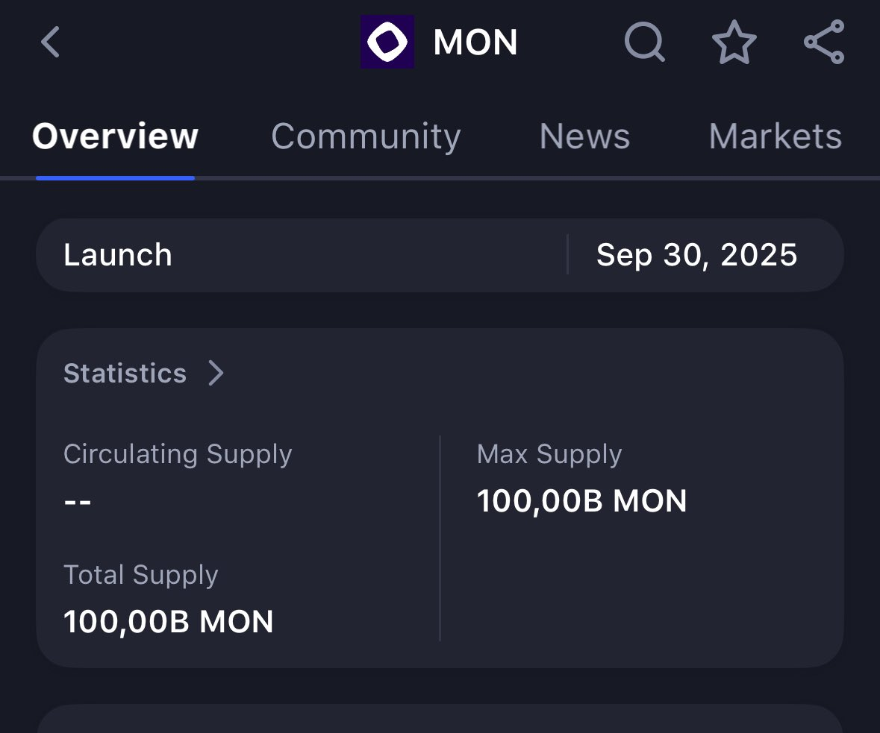880x733 pixels.
Task: View the News tab
Action: coord(584,136)
